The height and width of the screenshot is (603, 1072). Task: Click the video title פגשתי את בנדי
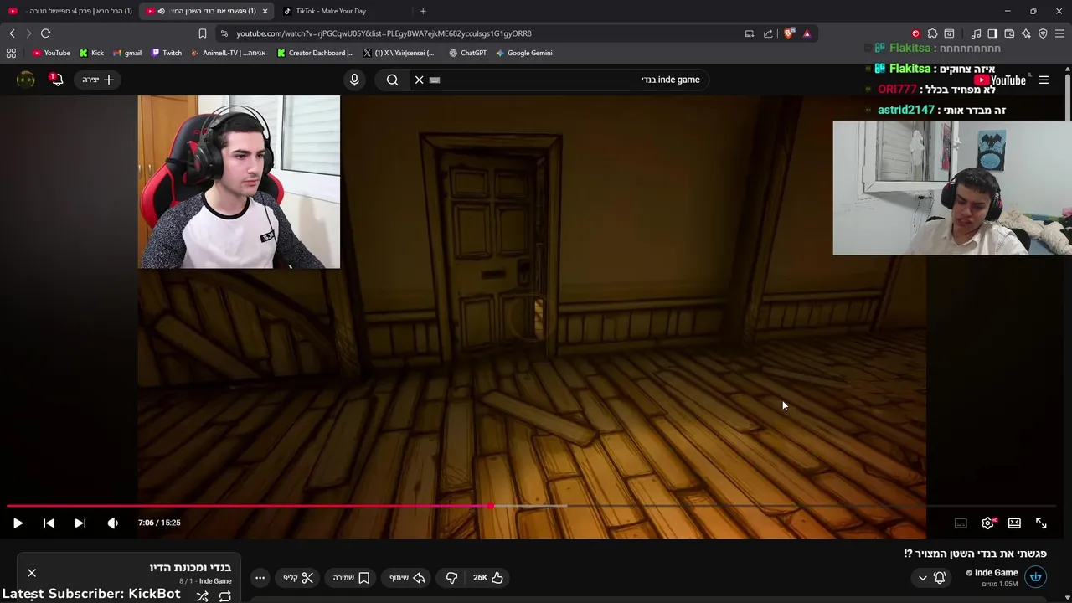click(x=975, y=554)
